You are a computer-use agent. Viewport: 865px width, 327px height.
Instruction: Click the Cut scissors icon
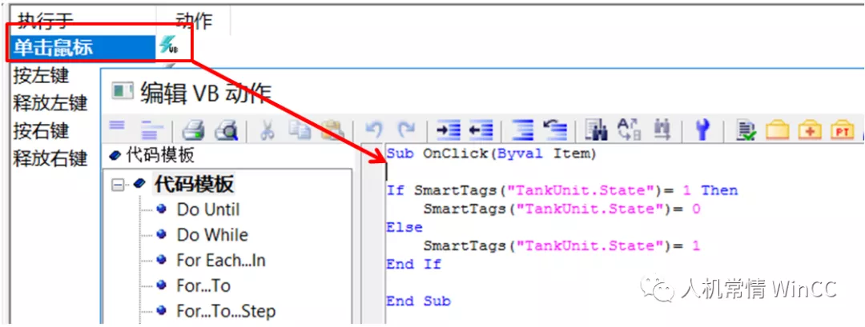click(x=267, y=130)
